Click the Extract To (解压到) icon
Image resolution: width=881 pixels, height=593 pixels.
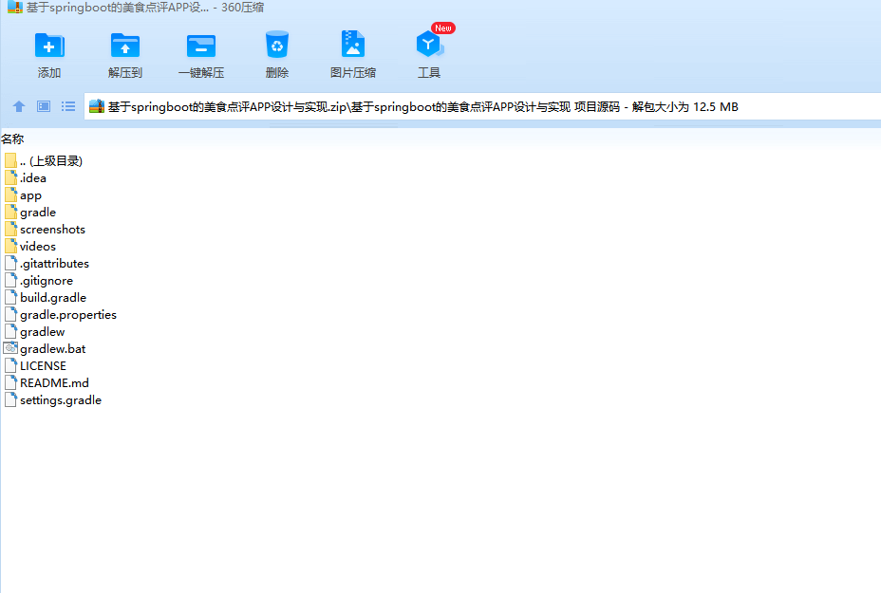click(x=125, y=46)
